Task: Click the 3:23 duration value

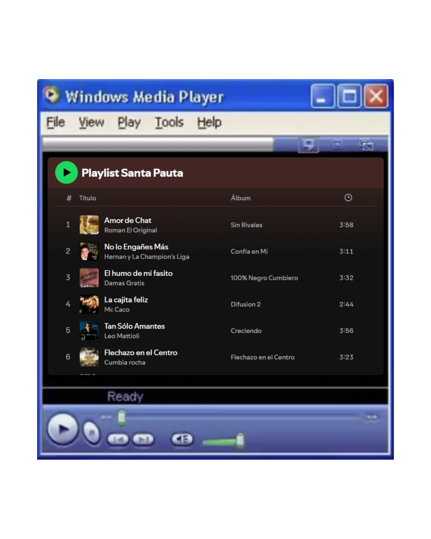Action: (x=346, y=357)
